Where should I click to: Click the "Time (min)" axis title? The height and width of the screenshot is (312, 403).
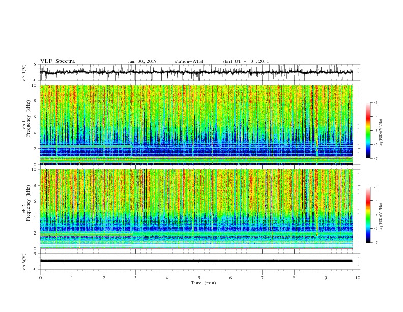(x=204, y=283)
